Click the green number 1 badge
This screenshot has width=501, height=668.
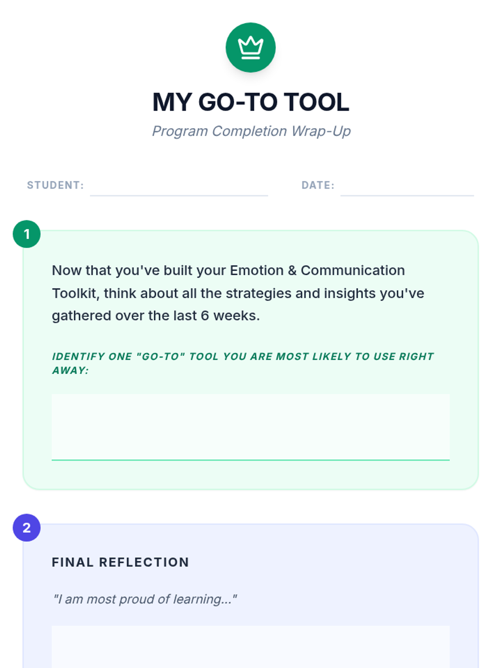click(x=27, y=234)
